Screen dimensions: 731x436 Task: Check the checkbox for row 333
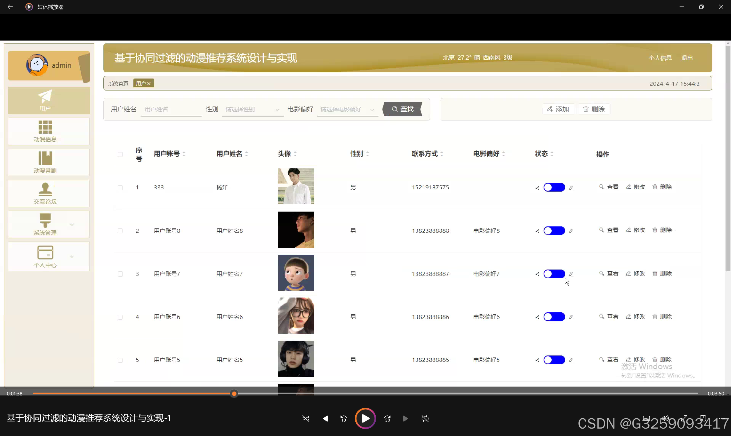pos(120,188)
